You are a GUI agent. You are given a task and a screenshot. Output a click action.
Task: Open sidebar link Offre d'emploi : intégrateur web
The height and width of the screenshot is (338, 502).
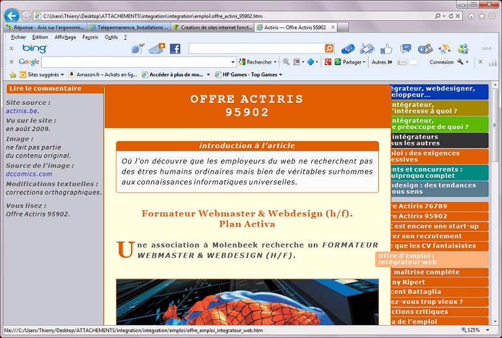[x=432, y=259]
